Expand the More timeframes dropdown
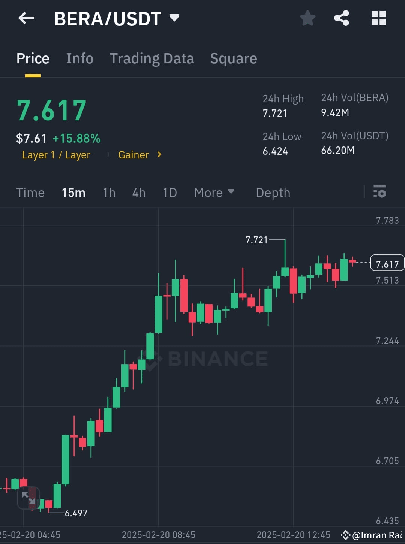 (214, 192)
